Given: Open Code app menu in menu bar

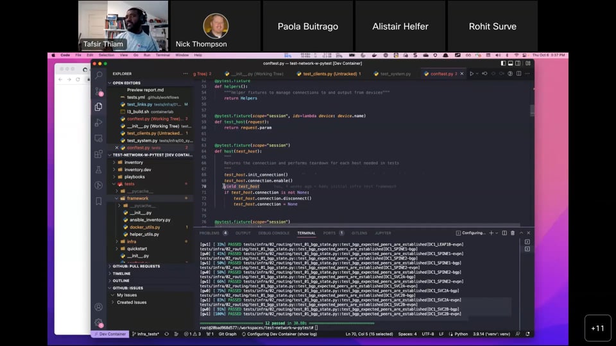Looking at the screenshot, I should coord(65,55).
